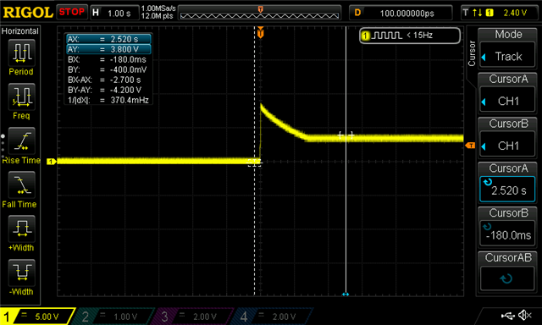Select the +Width measurement icon
Screen dimensions: 542x325
pyautogui.click(x=21, y=229)
